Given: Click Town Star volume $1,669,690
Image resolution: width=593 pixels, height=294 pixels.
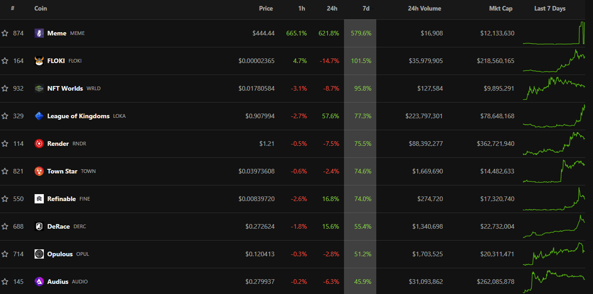Looking at the screenshot, I should pos(427,171).
